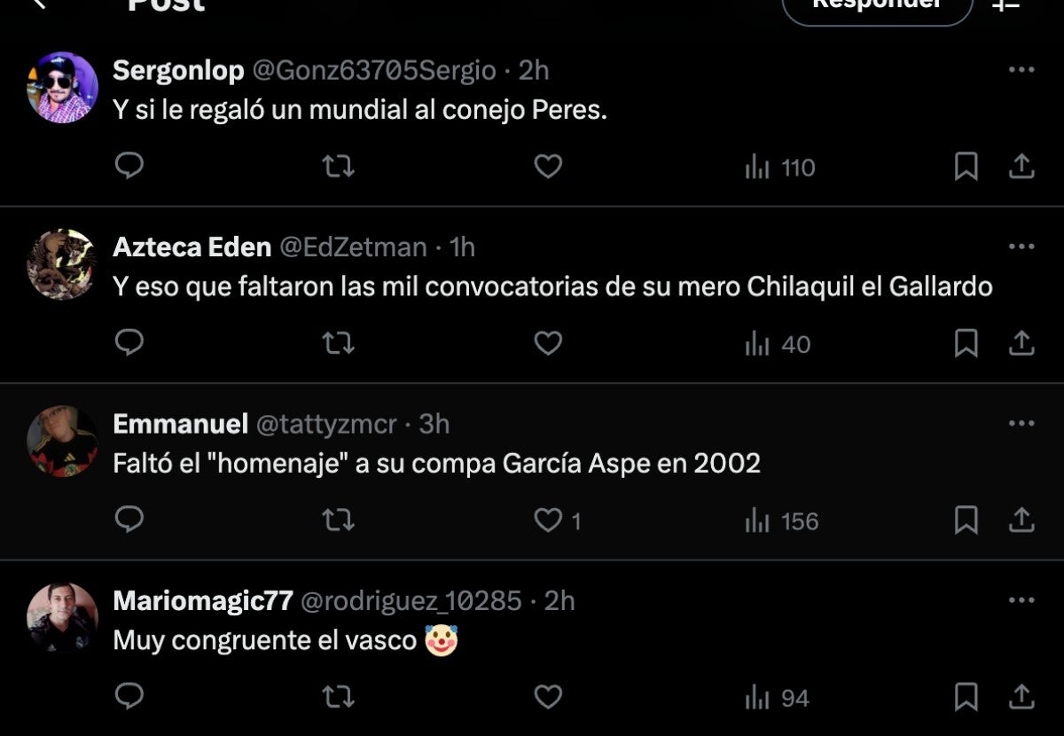1064x736 pixels.
Task: Like Emmanuel's reply about García Aspe
Action: tap(546, 521)
